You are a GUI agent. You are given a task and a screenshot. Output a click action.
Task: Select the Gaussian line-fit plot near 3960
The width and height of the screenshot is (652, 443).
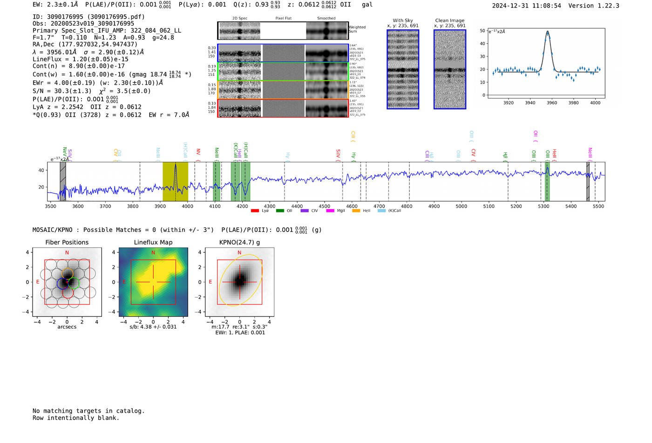(x=546, y=63)
